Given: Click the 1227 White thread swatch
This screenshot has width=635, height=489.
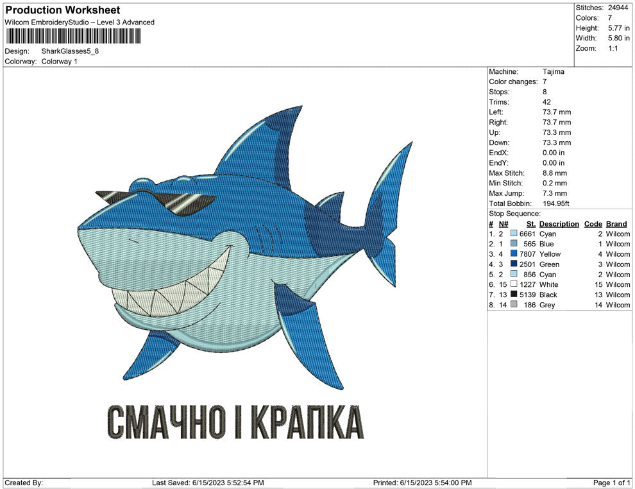Looking at the screenshot, I should (514, 284).
